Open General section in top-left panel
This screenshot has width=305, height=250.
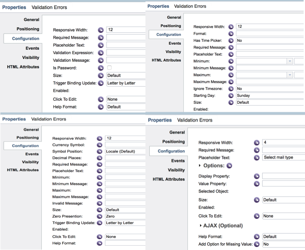tap(31, 20)
